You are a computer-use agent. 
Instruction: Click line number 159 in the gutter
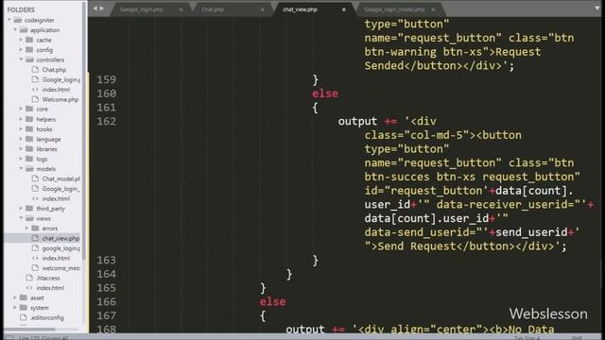click(x=107, y=79)
